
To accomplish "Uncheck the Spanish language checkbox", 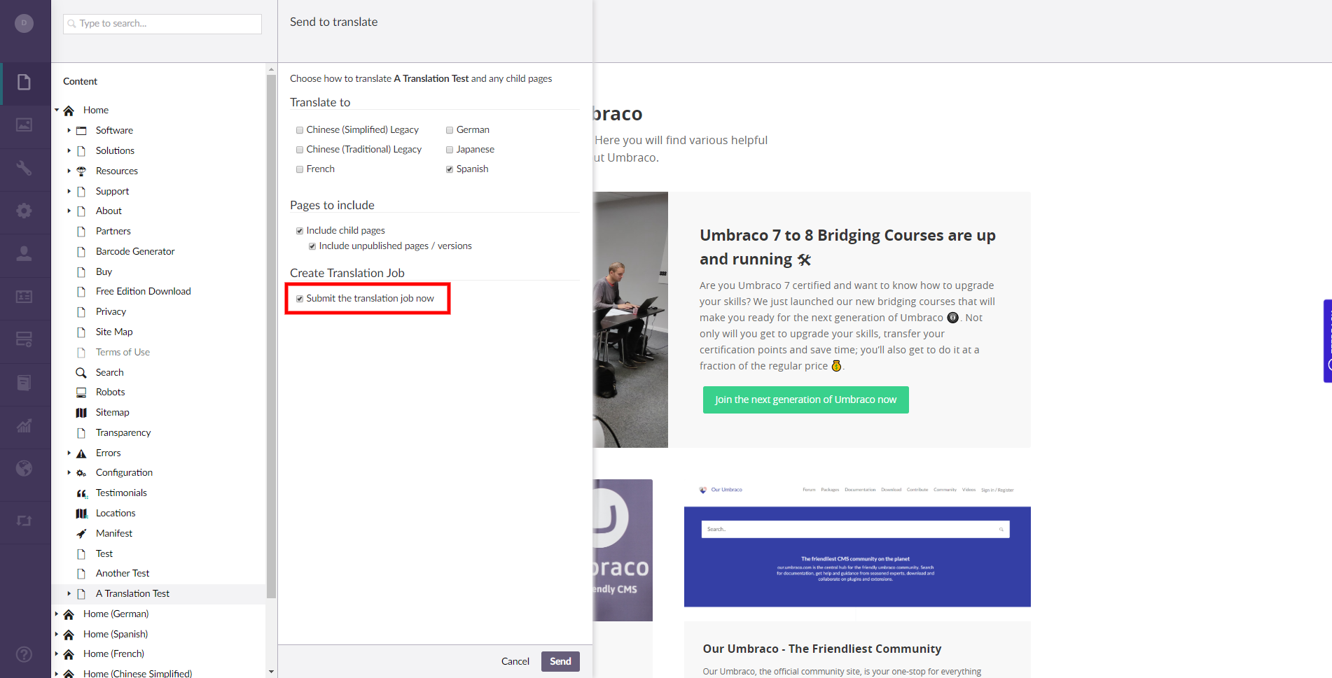I will tap(450, 169).
